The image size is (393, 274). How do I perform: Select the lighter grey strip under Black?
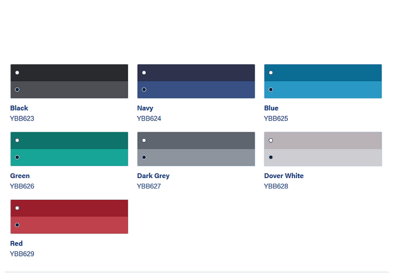(x=69, y=90)
